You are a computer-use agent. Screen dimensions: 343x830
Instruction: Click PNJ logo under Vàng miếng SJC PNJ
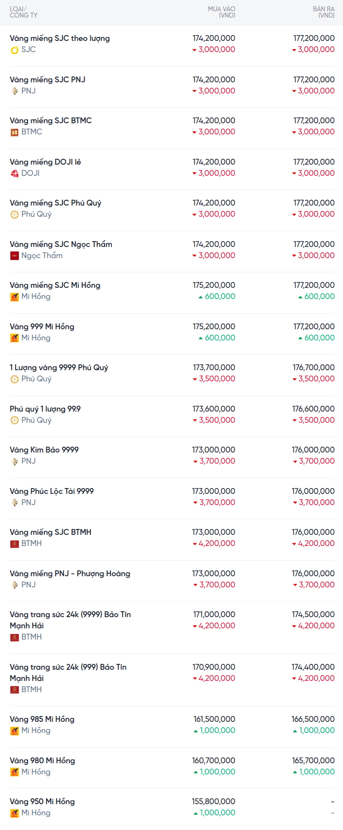coord(15,91)
